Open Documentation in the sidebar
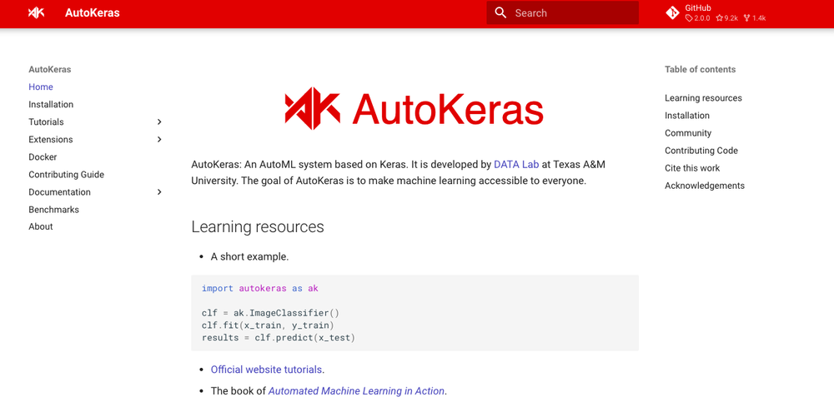 pyautogui.click(x=59, y=192)
